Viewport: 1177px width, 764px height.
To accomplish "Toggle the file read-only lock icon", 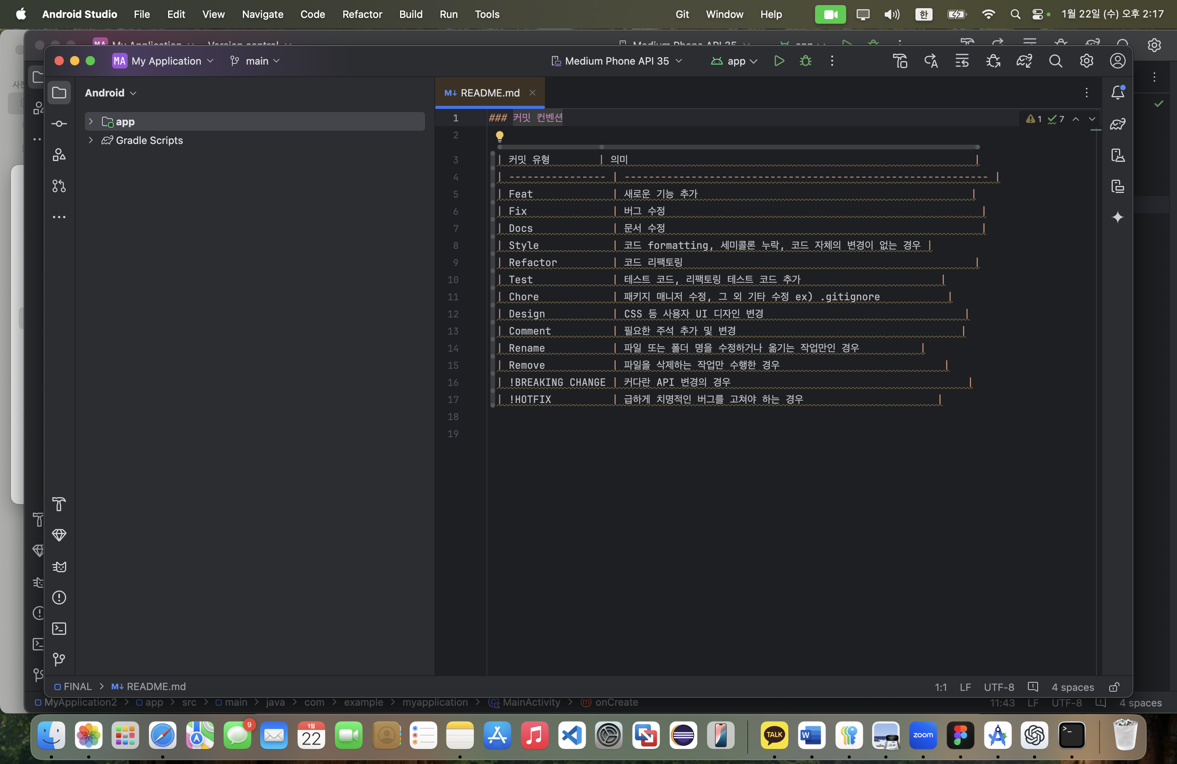I will [x=1114, y=687].
